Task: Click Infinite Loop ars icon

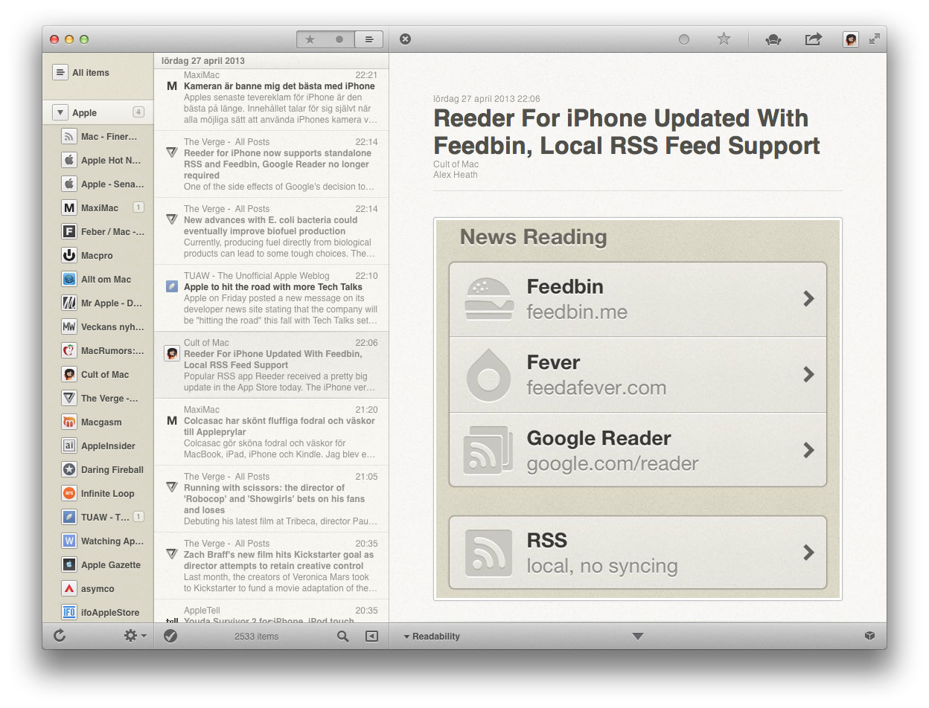Action: click(x=69, y=494)
